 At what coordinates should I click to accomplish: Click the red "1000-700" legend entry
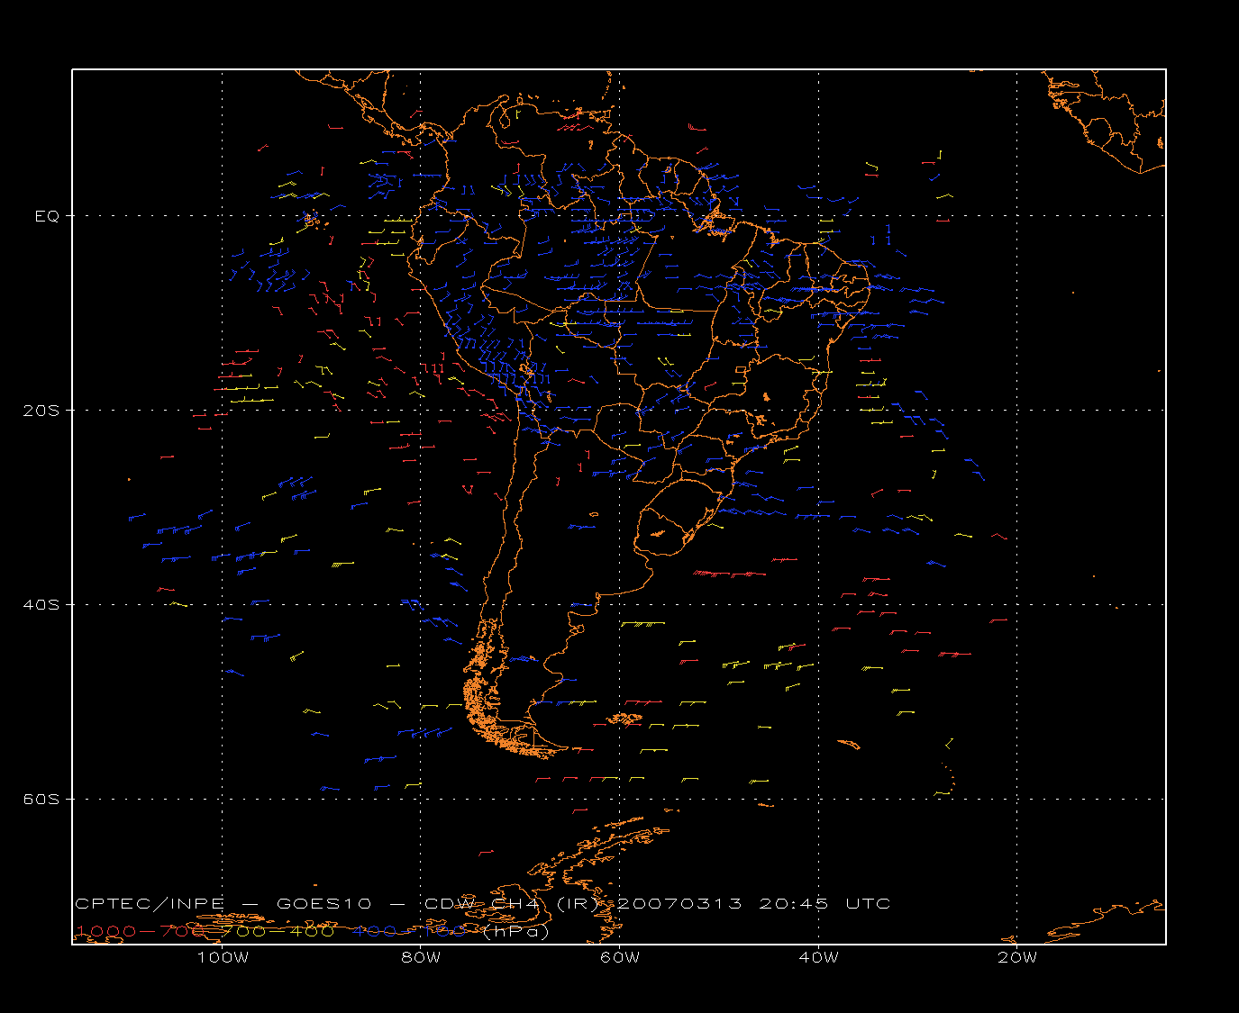(x=139, y=931)
